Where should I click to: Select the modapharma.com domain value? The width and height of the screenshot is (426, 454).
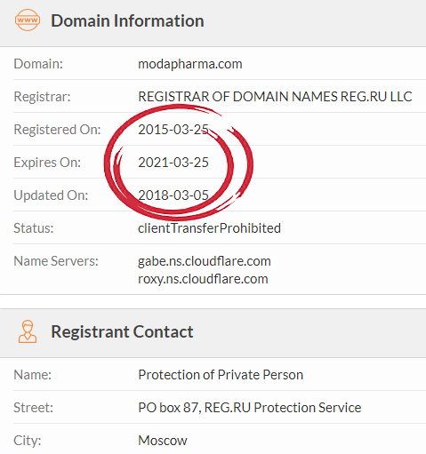(x=190, y=64)
